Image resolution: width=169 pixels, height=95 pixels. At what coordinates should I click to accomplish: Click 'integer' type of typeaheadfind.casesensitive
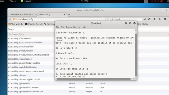coord(89,92)
